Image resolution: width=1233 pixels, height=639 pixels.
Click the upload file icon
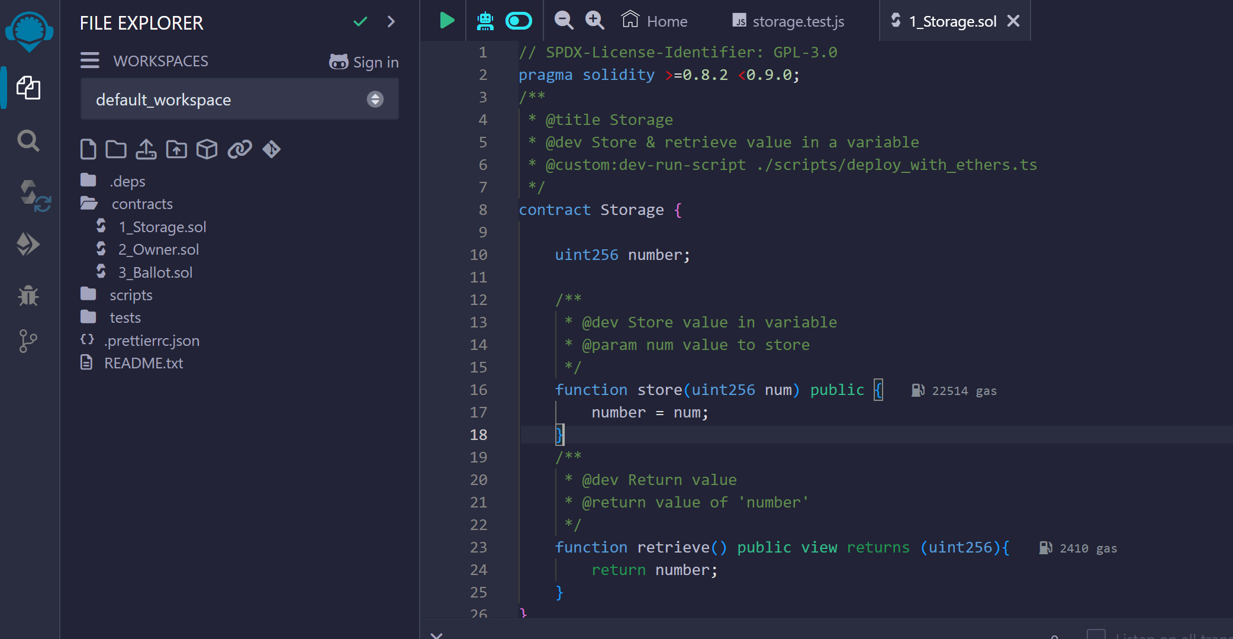click(x=146, y=149)
